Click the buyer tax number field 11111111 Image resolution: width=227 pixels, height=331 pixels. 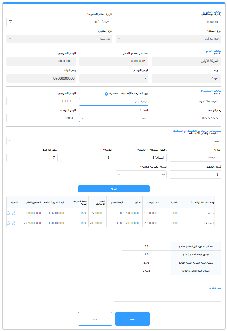(x=41, y=101)
